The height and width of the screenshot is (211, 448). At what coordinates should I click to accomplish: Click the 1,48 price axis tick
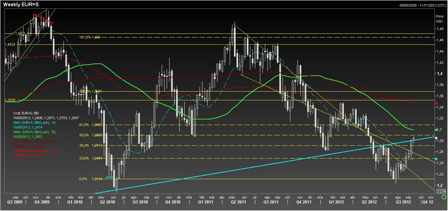pos(440,29)
